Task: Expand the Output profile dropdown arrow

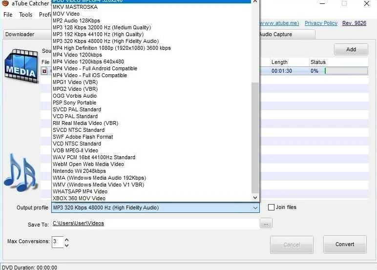Action: click(255, 208)
